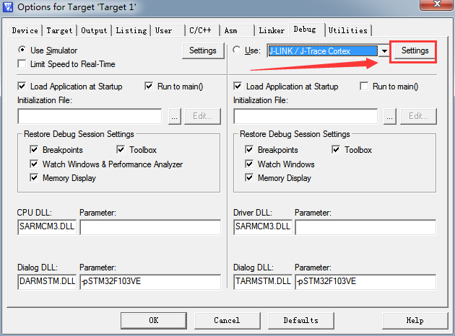Toggle simulator Breakpoints checkbox
The image size is (455, 336).
34,149
